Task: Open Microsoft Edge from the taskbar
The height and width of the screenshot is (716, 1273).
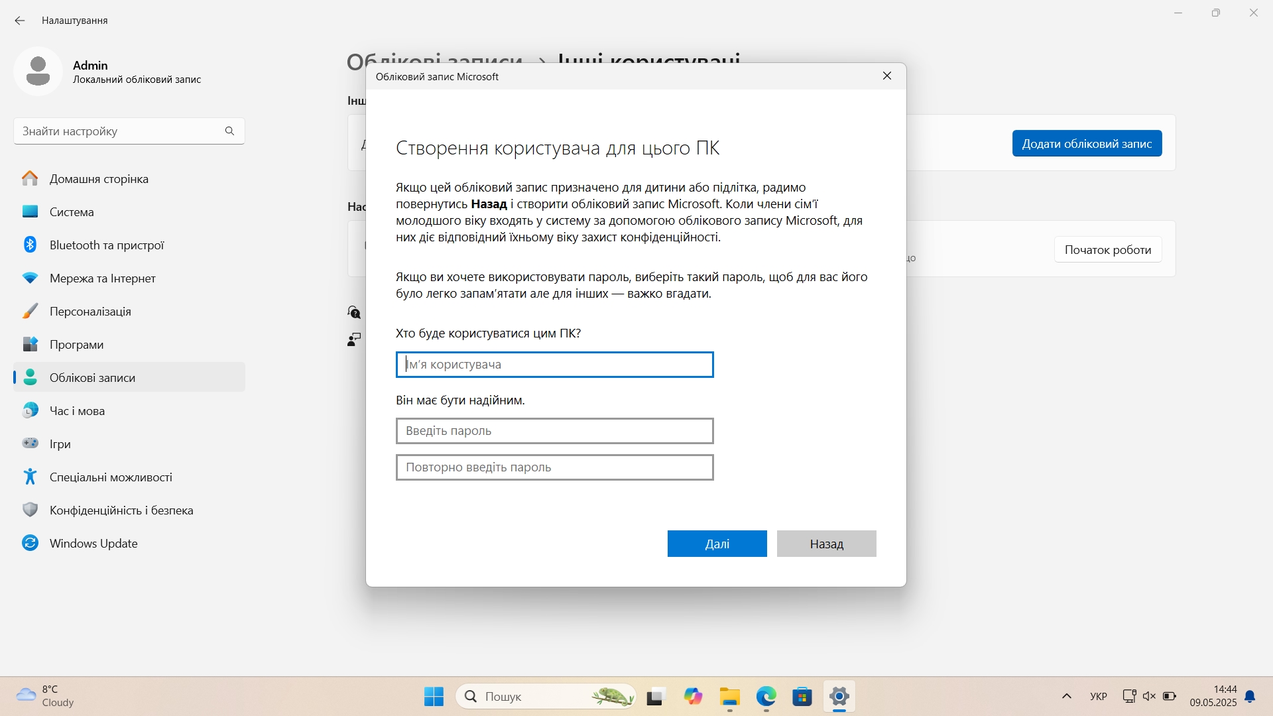Action: [766, 697]
